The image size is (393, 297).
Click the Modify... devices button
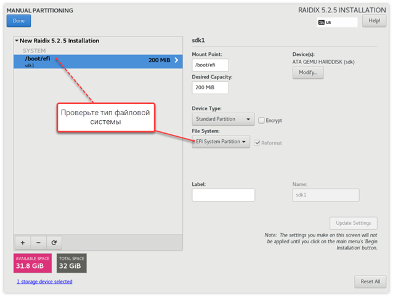[308, 73]
